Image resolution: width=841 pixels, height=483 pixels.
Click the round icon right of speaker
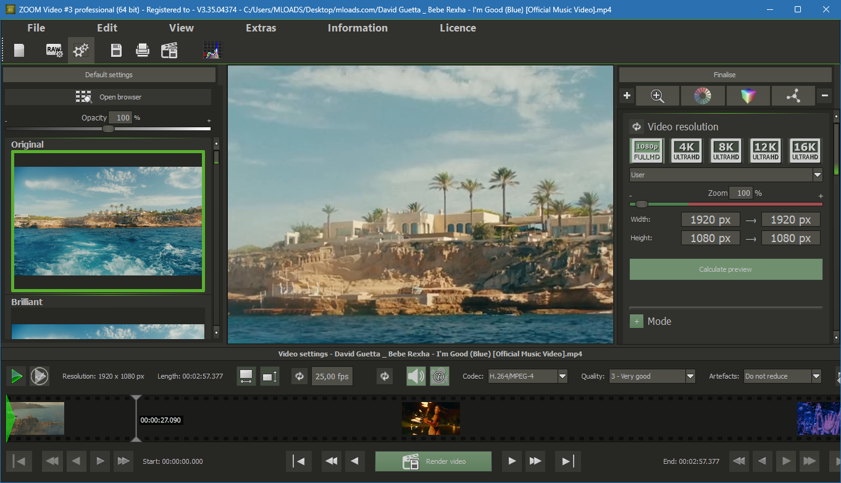439,376
